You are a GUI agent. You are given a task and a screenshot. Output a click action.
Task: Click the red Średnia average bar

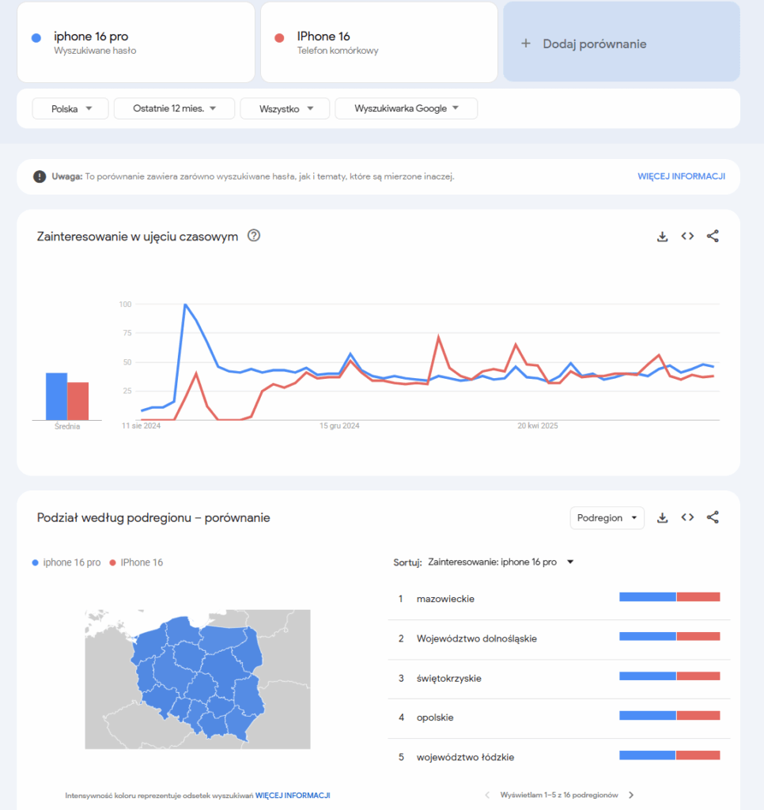click(78, 401)
